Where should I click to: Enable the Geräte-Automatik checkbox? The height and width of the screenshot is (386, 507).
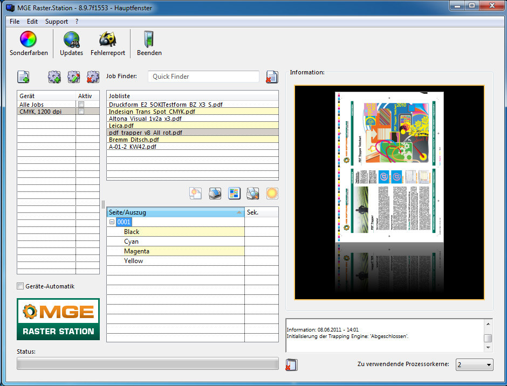20,286
